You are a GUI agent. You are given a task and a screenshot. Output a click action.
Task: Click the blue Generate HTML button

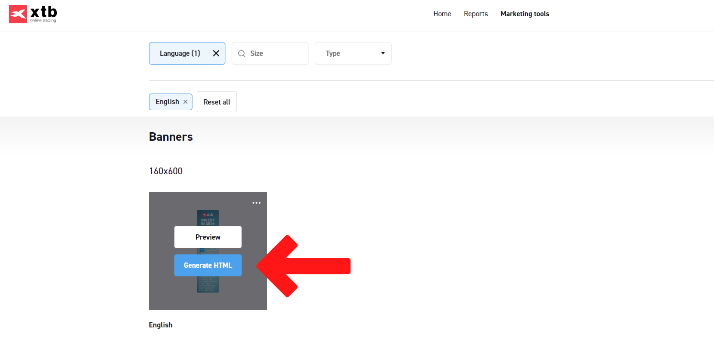(208, 265)
